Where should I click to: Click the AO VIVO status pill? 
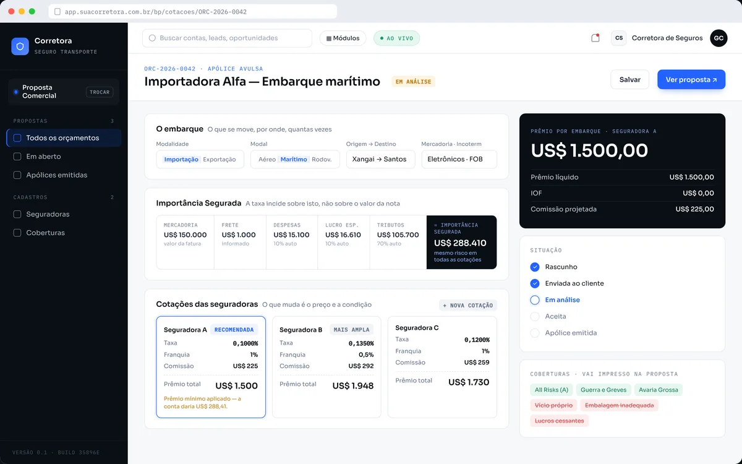coord(396,38)
